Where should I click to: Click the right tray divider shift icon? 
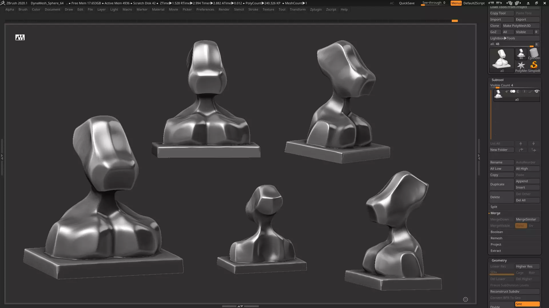point(499,3)
